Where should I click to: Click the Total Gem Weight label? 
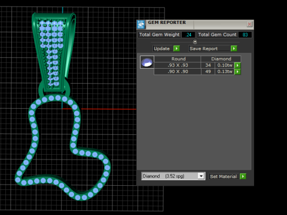tap(159, 35)
